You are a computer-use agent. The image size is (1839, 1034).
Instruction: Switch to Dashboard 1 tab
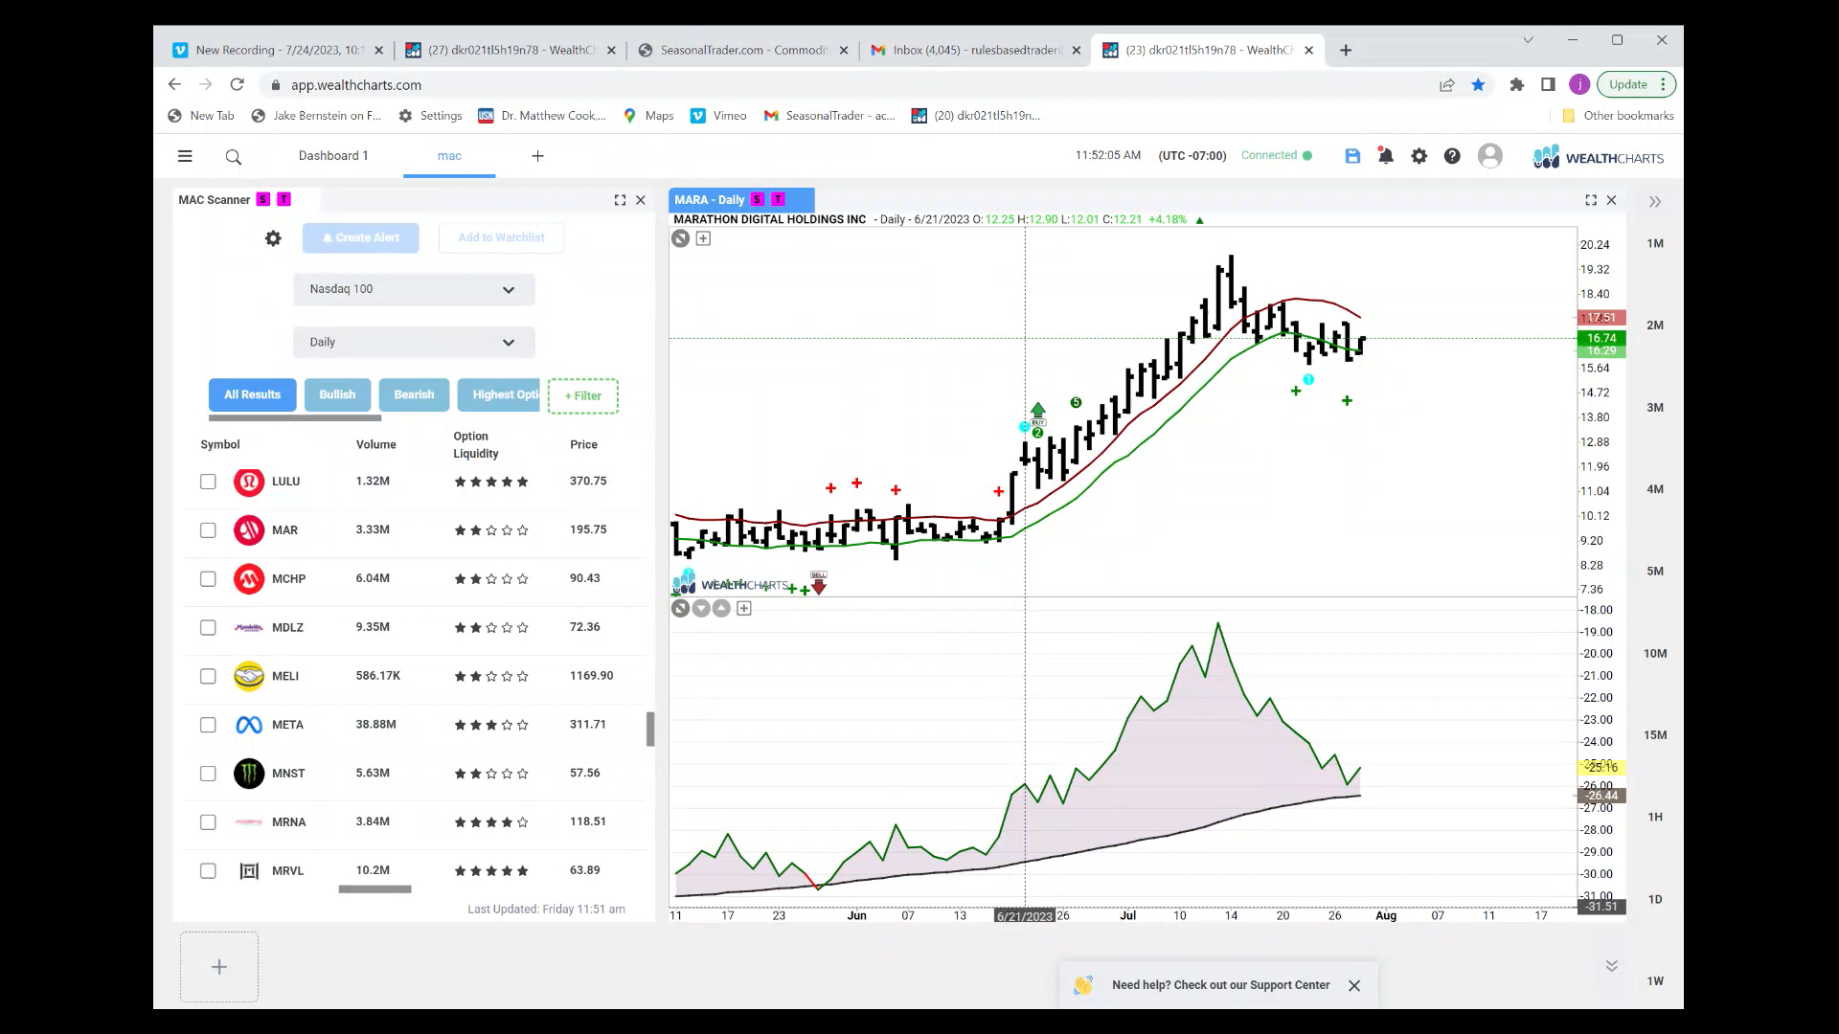(x=333, y=156)
